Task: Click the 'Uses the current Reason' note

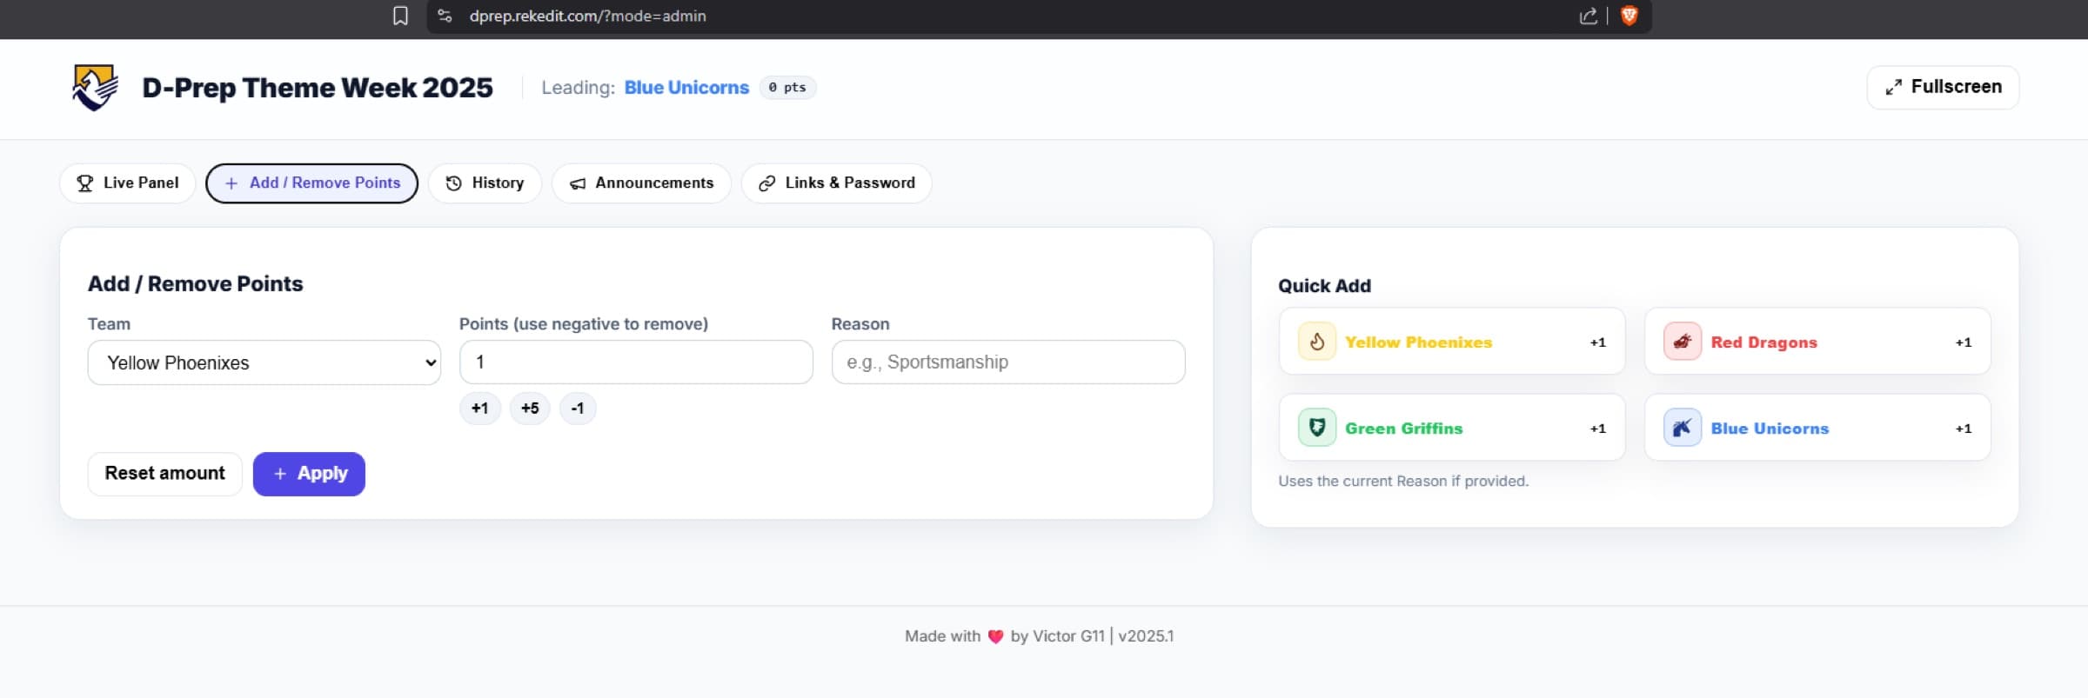Action: click(1403, 482)
